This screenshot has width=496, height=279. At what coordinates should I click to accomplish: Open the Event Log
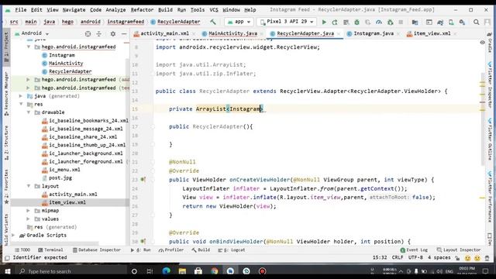point(414,250)
